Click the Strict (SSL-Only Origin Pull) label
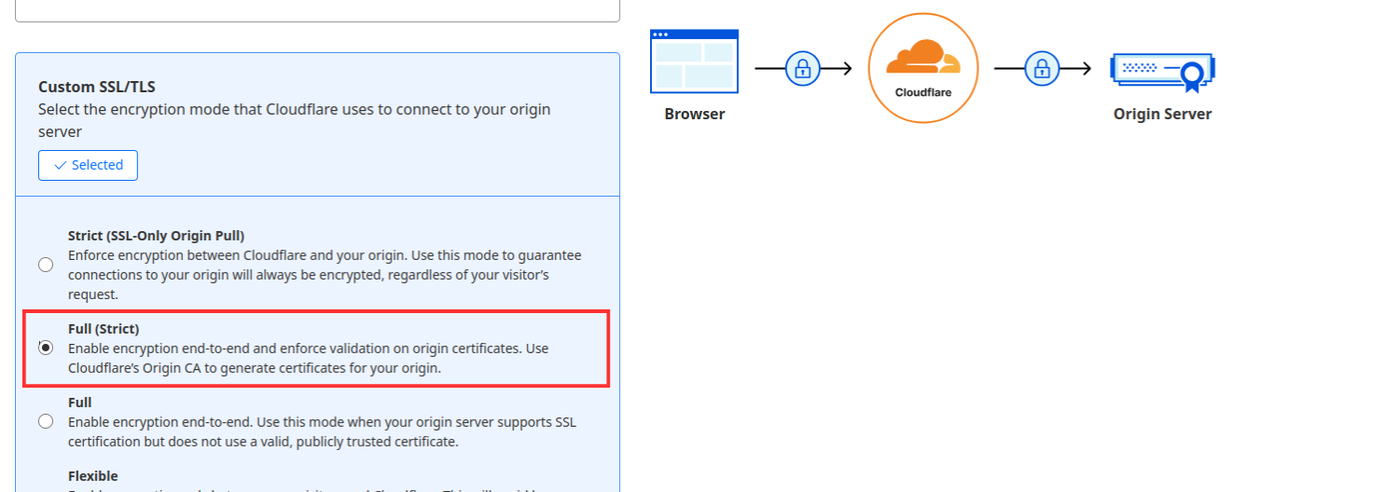The image size is (1384, 492). click(157, 236)
